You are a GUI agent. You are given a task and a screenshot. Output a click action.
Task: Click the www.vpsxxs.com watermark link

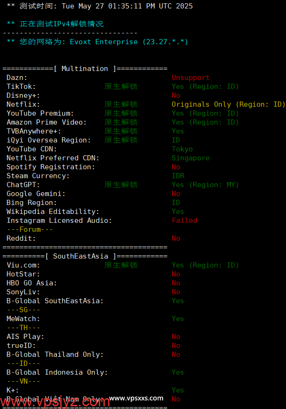[136, 398]
